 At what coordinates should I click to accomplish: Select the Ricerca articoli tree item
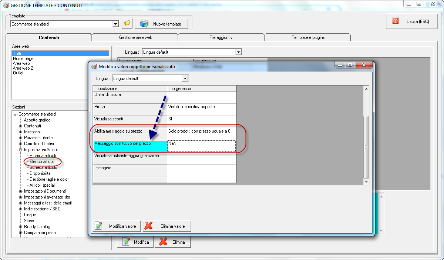click(x=43, y=156)
